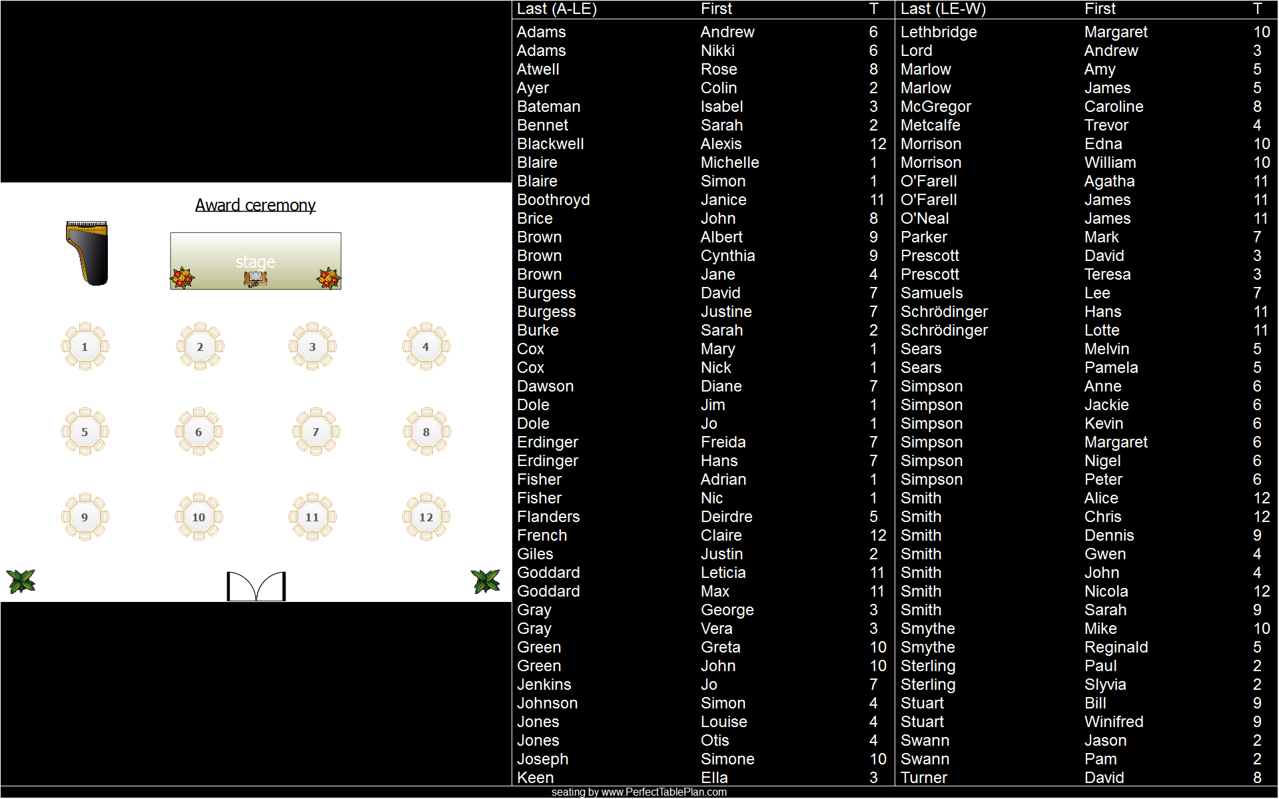Select round table number 6
This screenshot has height=799, width=1279.
(199, 432)
